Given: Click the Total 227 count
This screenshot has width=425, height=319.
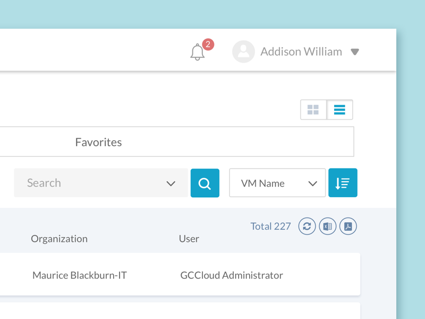Looking at the screenshot, I should (270, 226).
